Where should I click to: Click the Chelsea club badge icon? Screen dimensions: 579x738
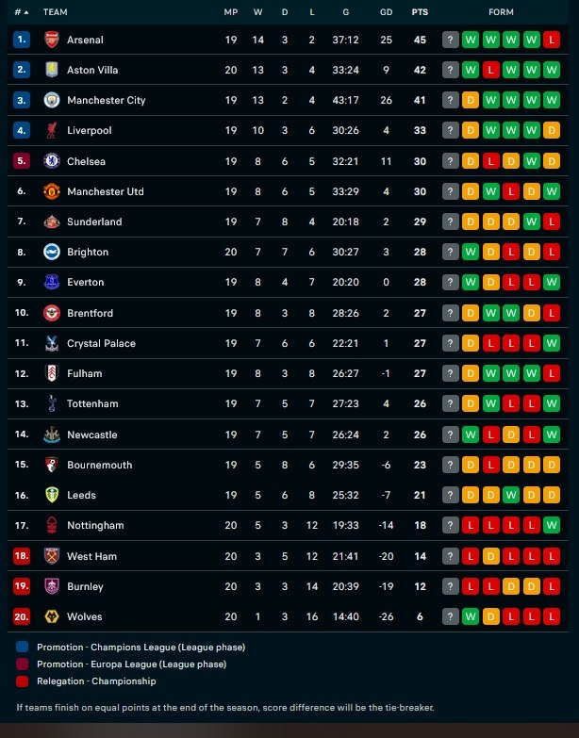[x=52, y=161]
